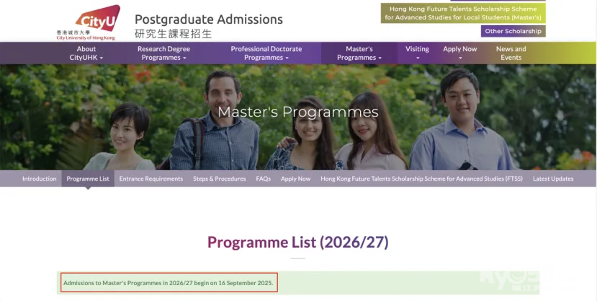Select the Programme List tab
The image size is (597, 301).
[x=88, y=179]
